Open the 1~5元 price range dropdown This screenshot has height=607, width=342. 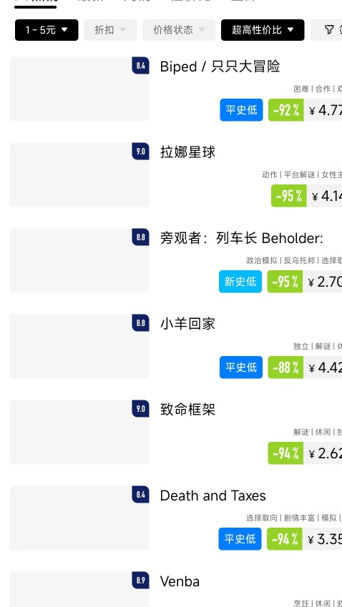(x=47, y=30)
